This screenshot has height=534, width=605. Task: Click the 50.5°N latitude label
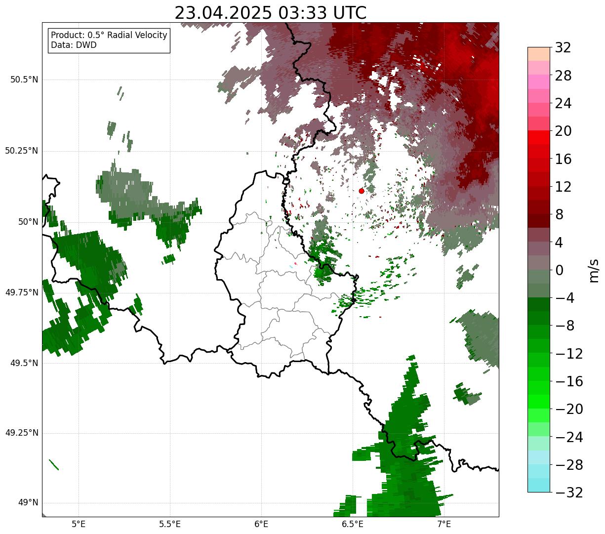(25, 80)
